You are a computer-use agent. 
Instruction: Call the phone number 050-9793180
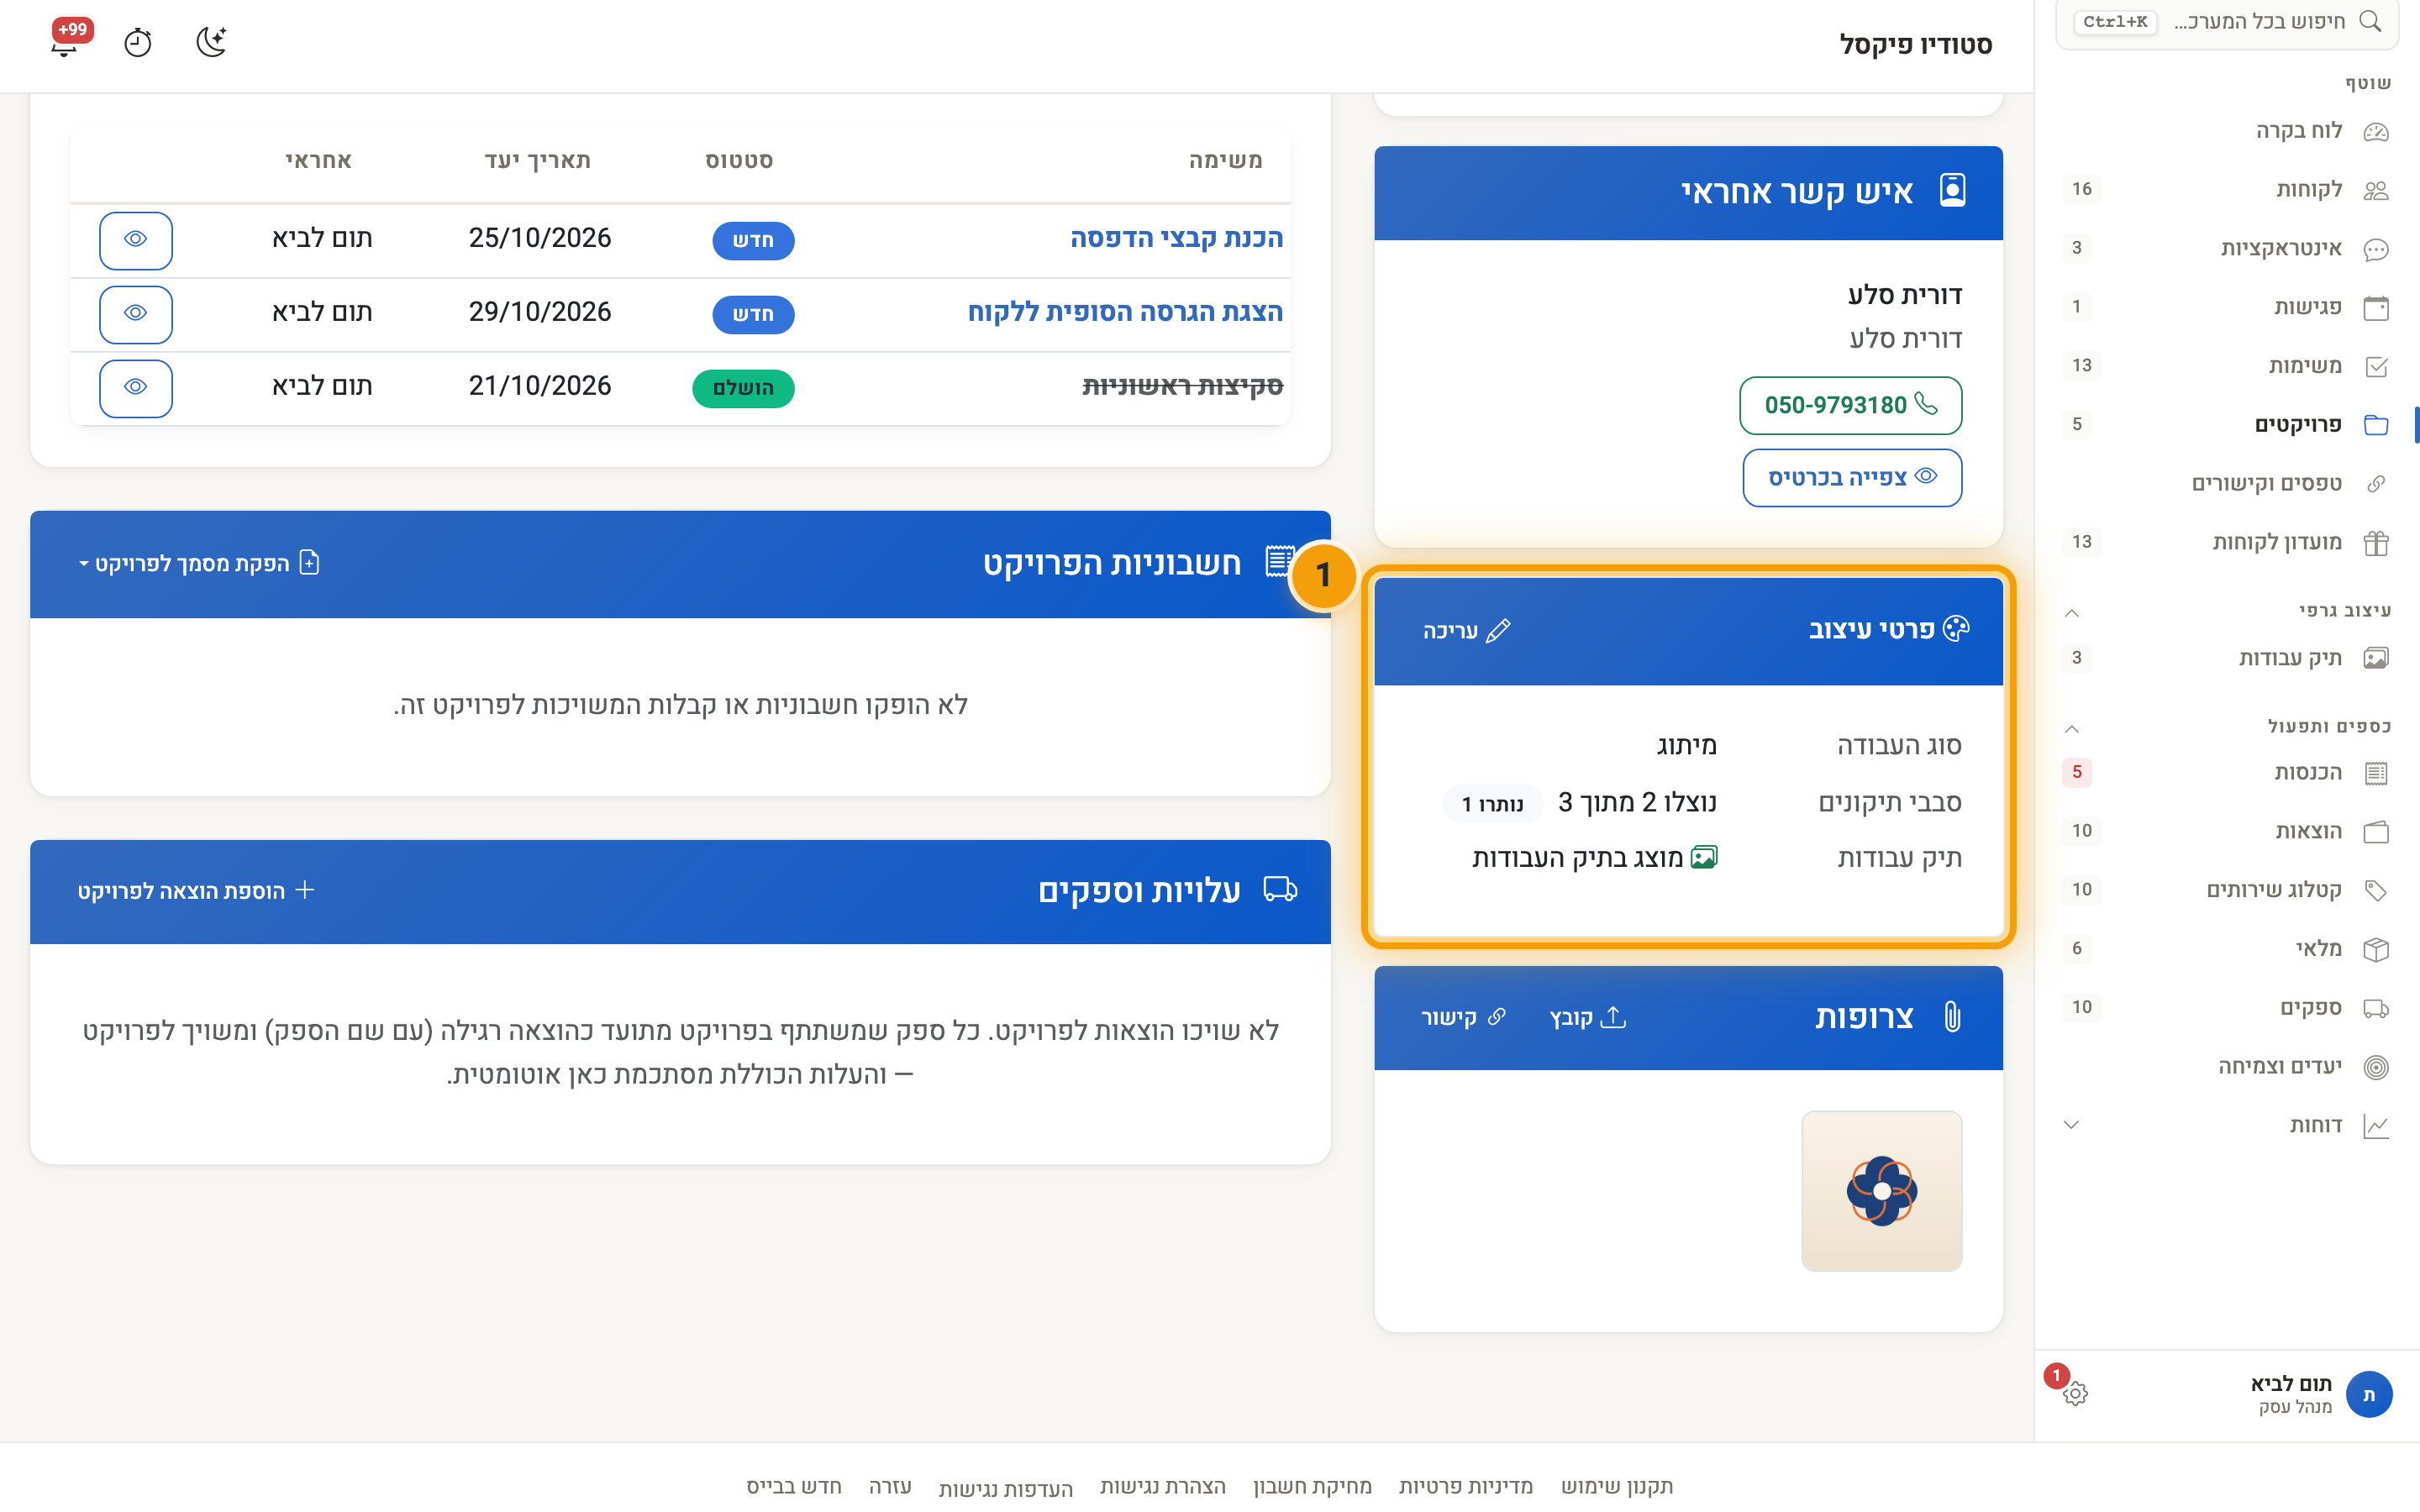pos(1850,405)
